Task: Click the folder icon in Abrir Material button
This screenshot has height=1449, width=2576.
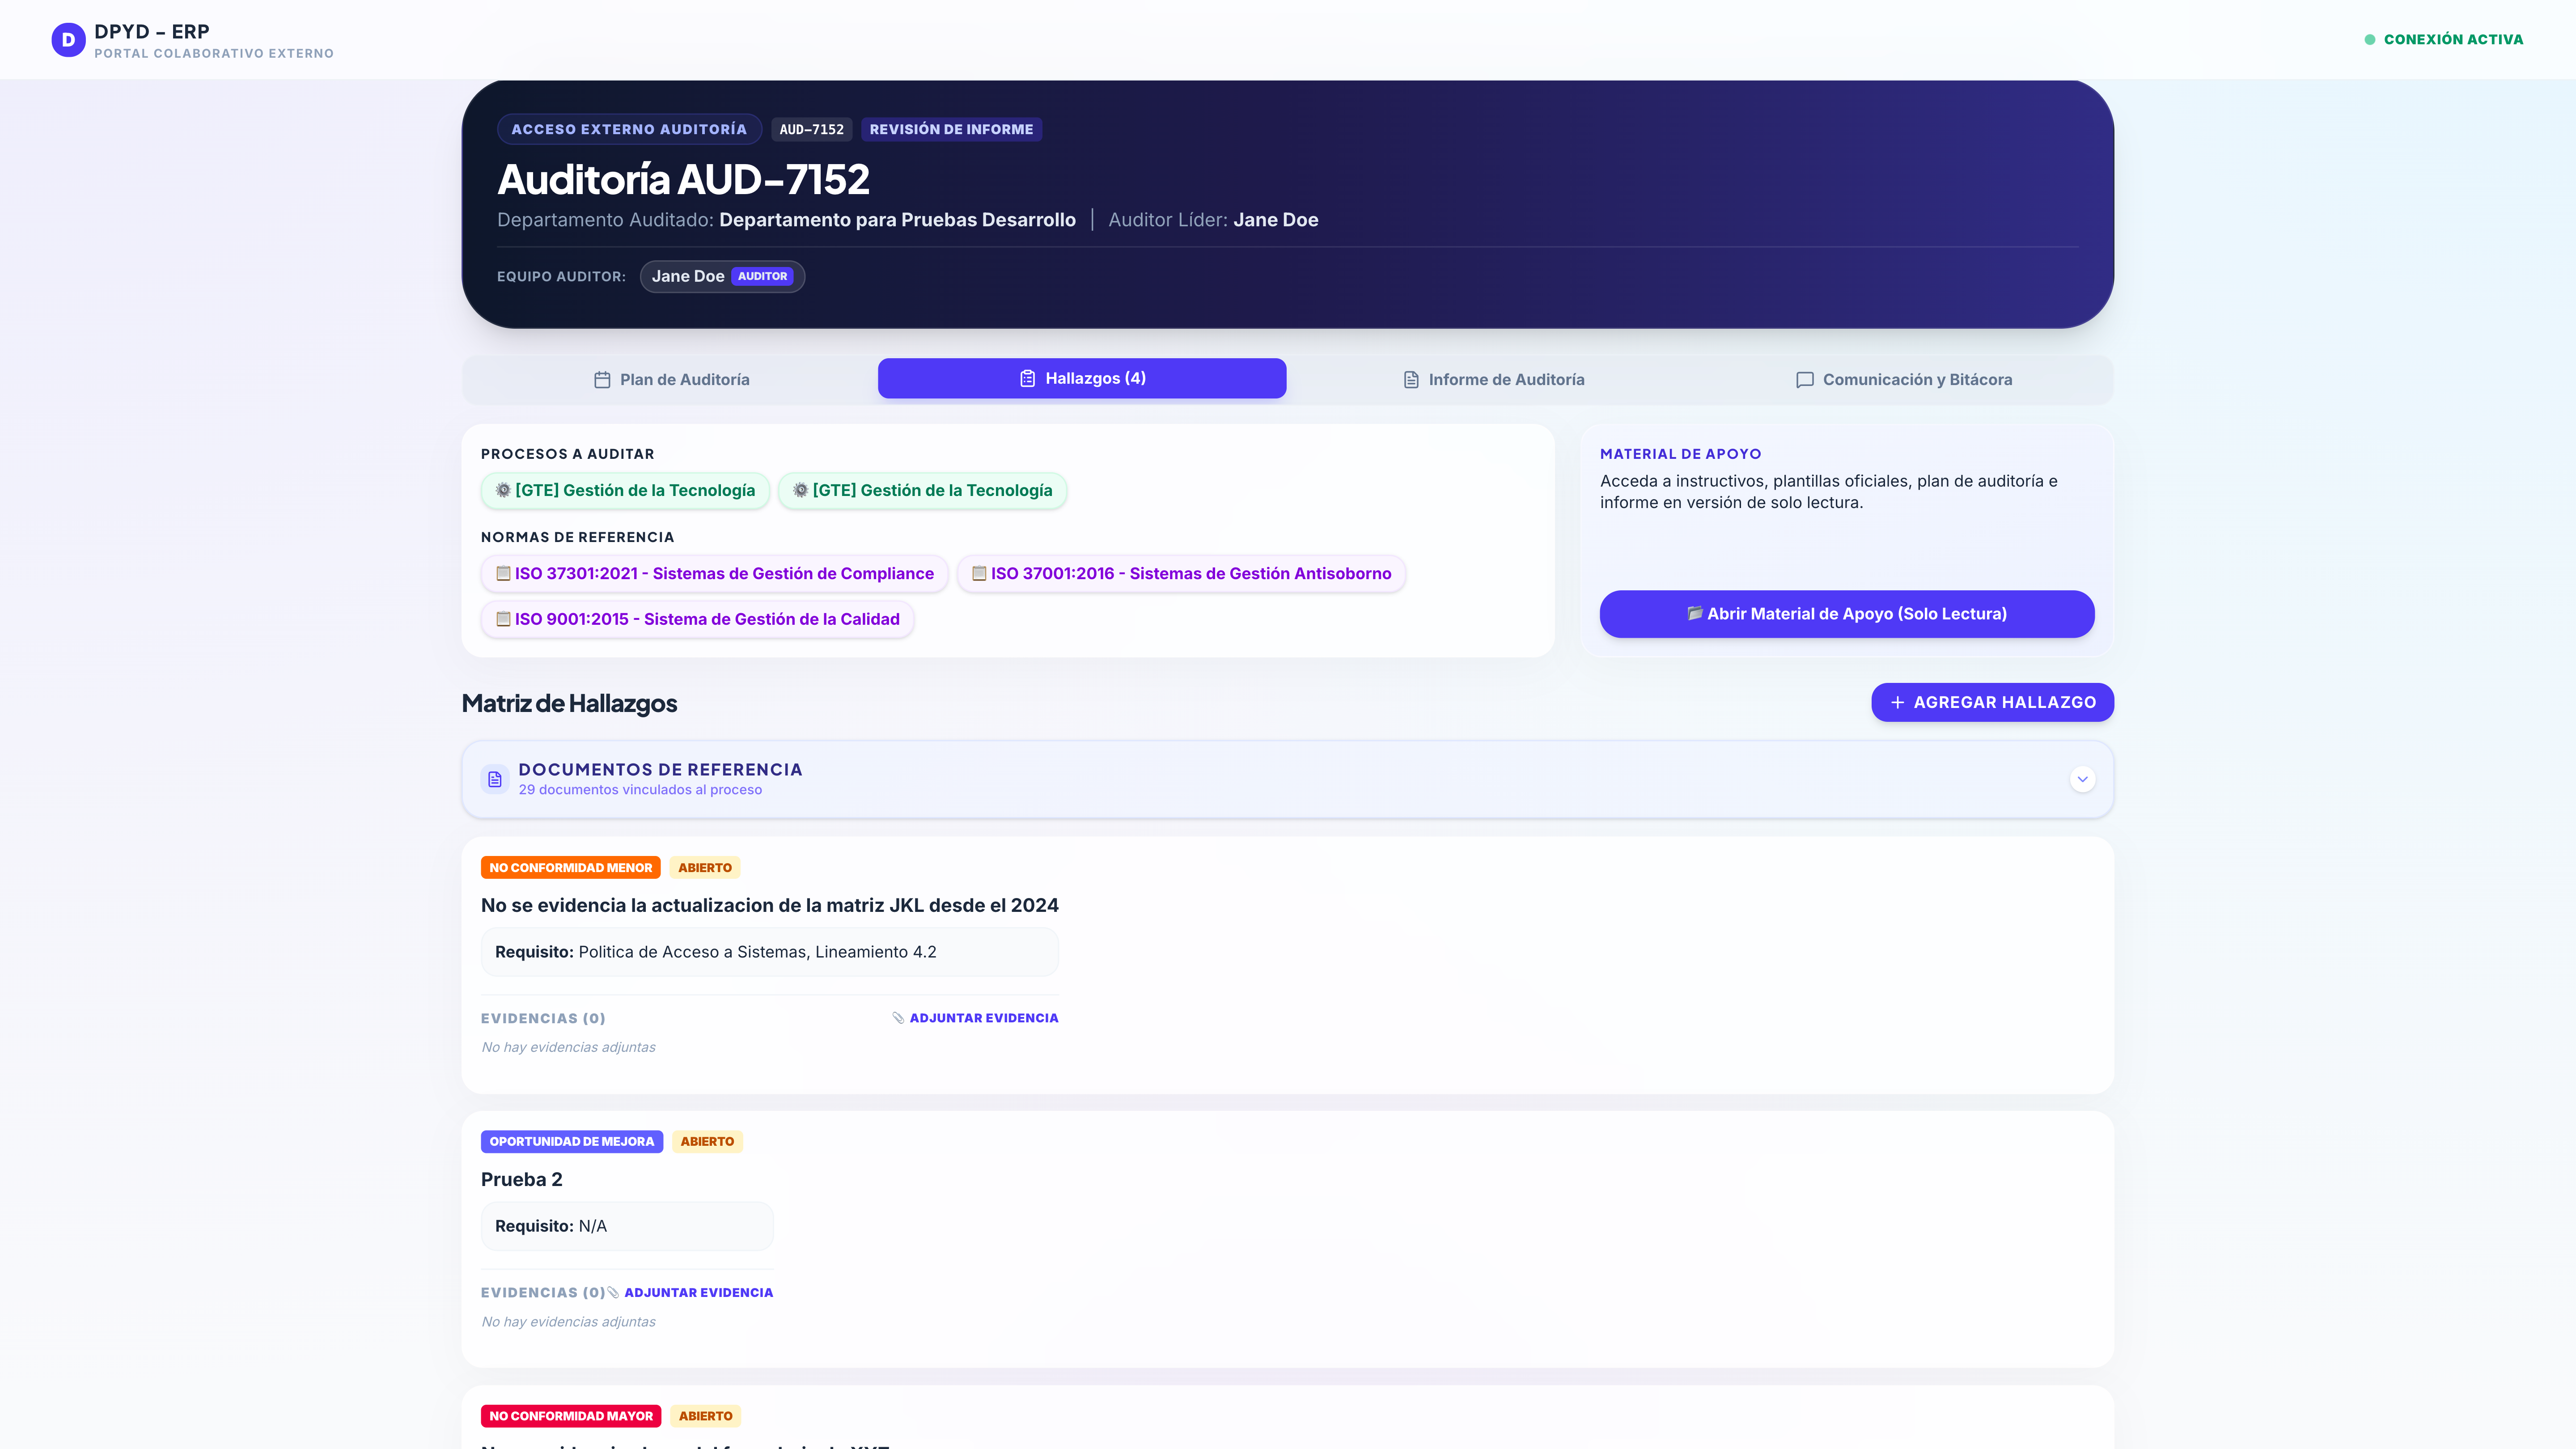Action: click(1695, 613)
